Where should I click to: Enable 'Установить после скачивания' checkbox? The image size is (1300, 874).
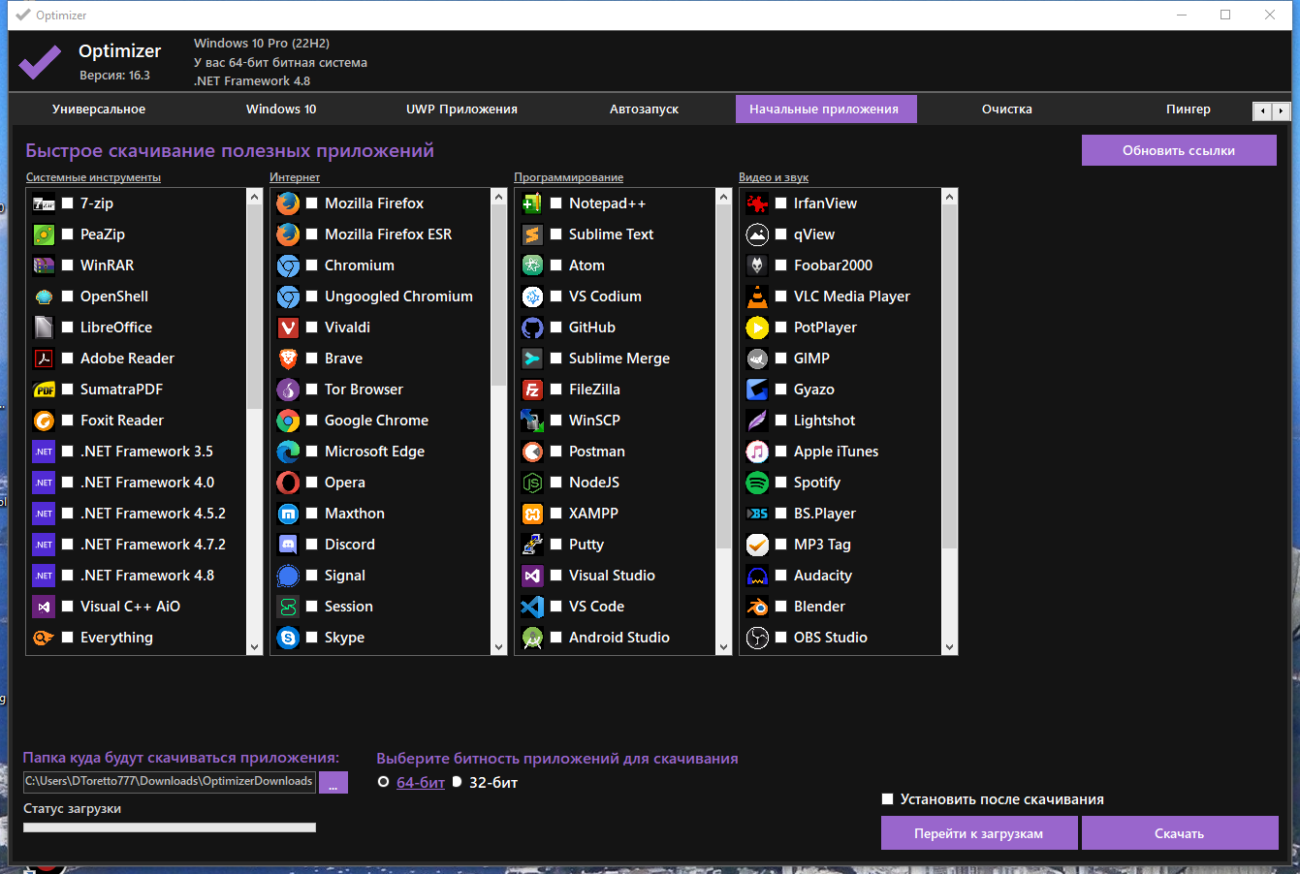(887, 799)
